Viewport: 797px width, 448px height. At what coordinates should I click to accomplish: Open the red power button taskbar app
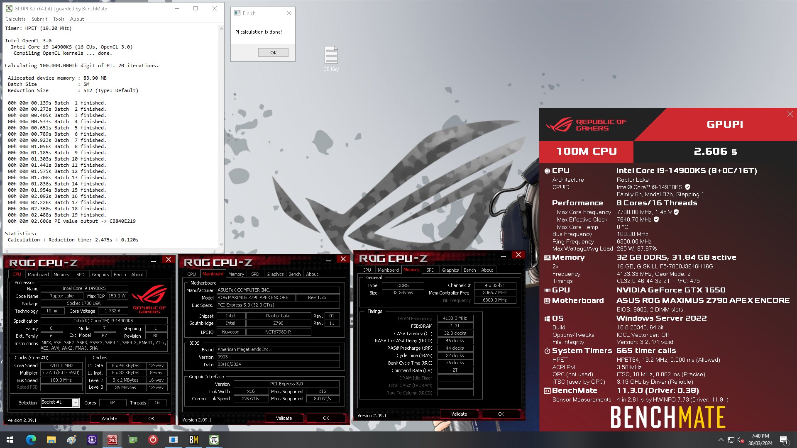click(x=153, y=440)
